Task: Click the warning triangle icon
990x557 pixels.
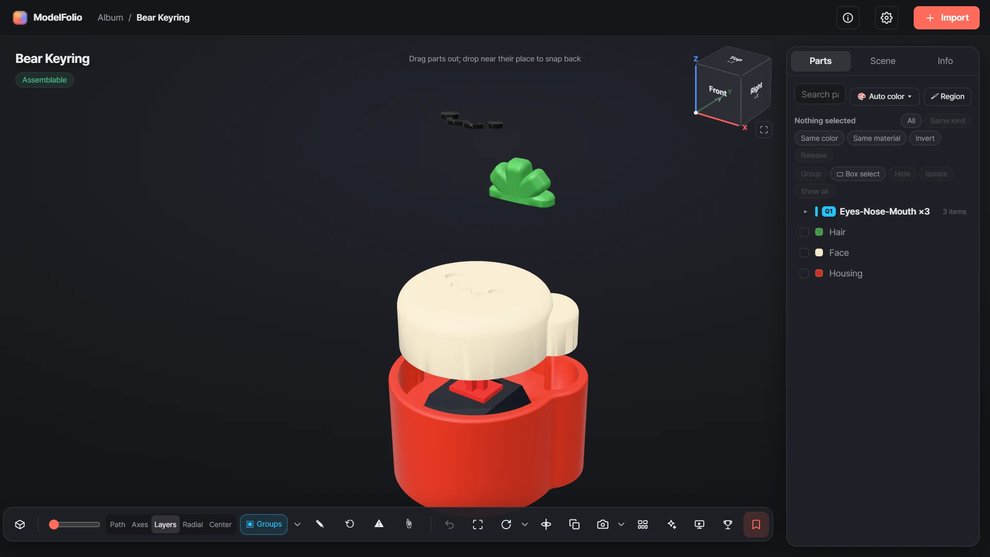Action: pos(379,524)
